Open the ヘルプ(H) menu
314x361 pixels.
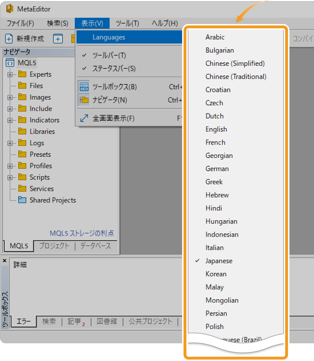pos(165,23)
